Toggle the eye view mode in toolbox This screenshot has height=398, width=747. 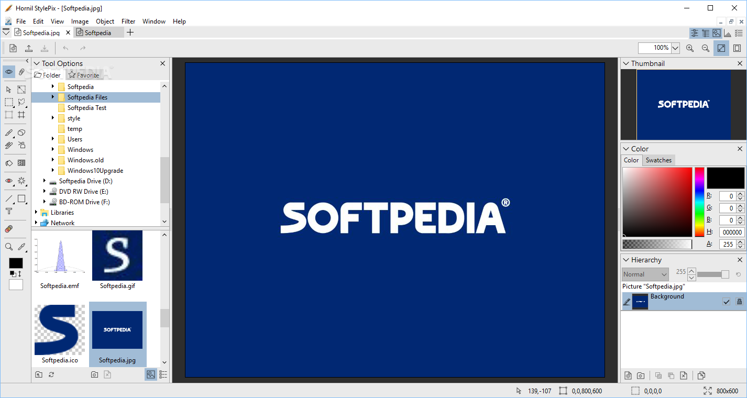click(x=9, y=72)
